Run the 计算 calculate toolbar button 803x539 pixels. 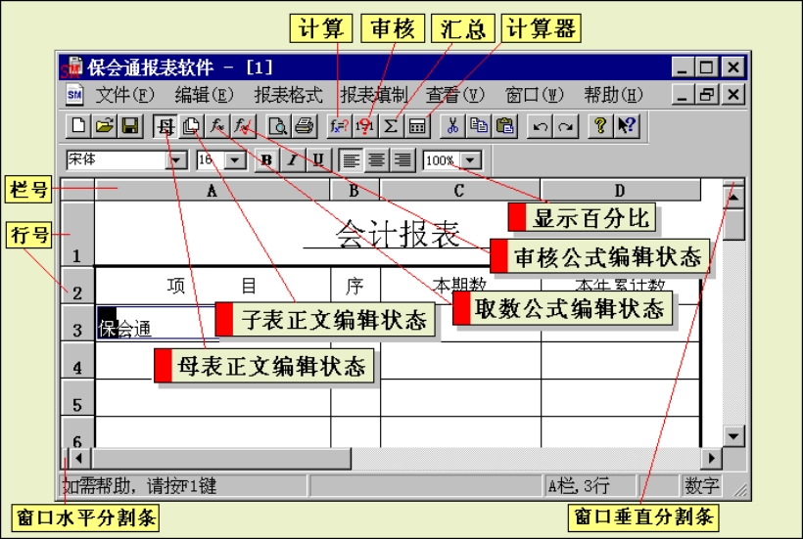click(339, 126)
